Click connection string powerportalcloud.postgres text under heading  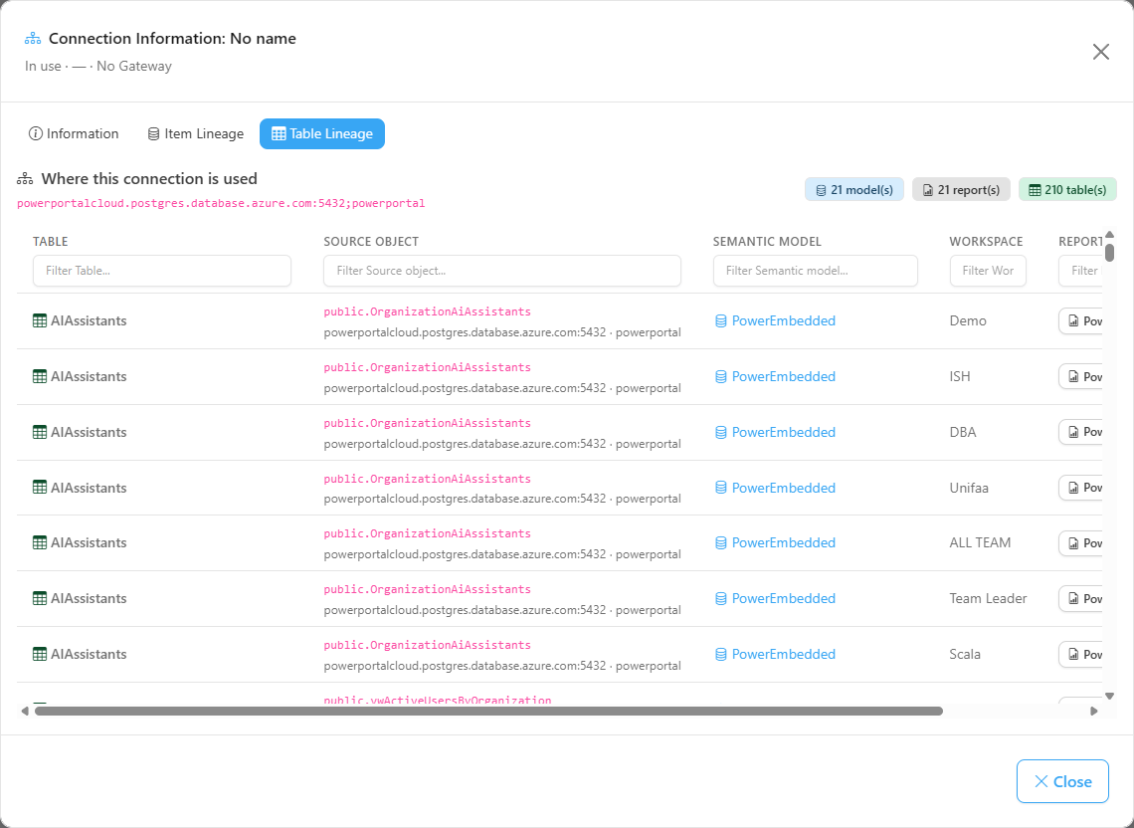(221, 203)
